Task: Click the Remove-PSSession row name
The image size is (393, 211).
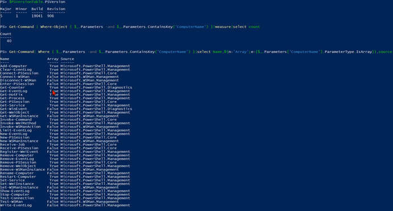Action: [18, 162]
